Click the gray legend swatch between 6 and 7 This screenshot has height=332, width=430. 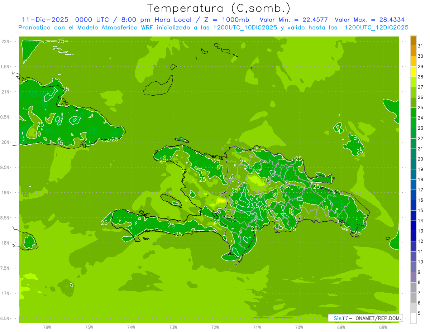(413, 298)
